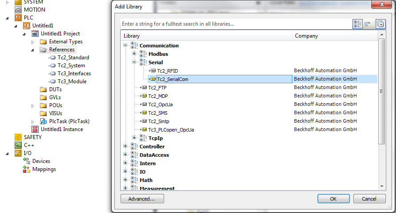Screen dimensions: 396x213
Task: Expand the Controller category
Action: 125,146
